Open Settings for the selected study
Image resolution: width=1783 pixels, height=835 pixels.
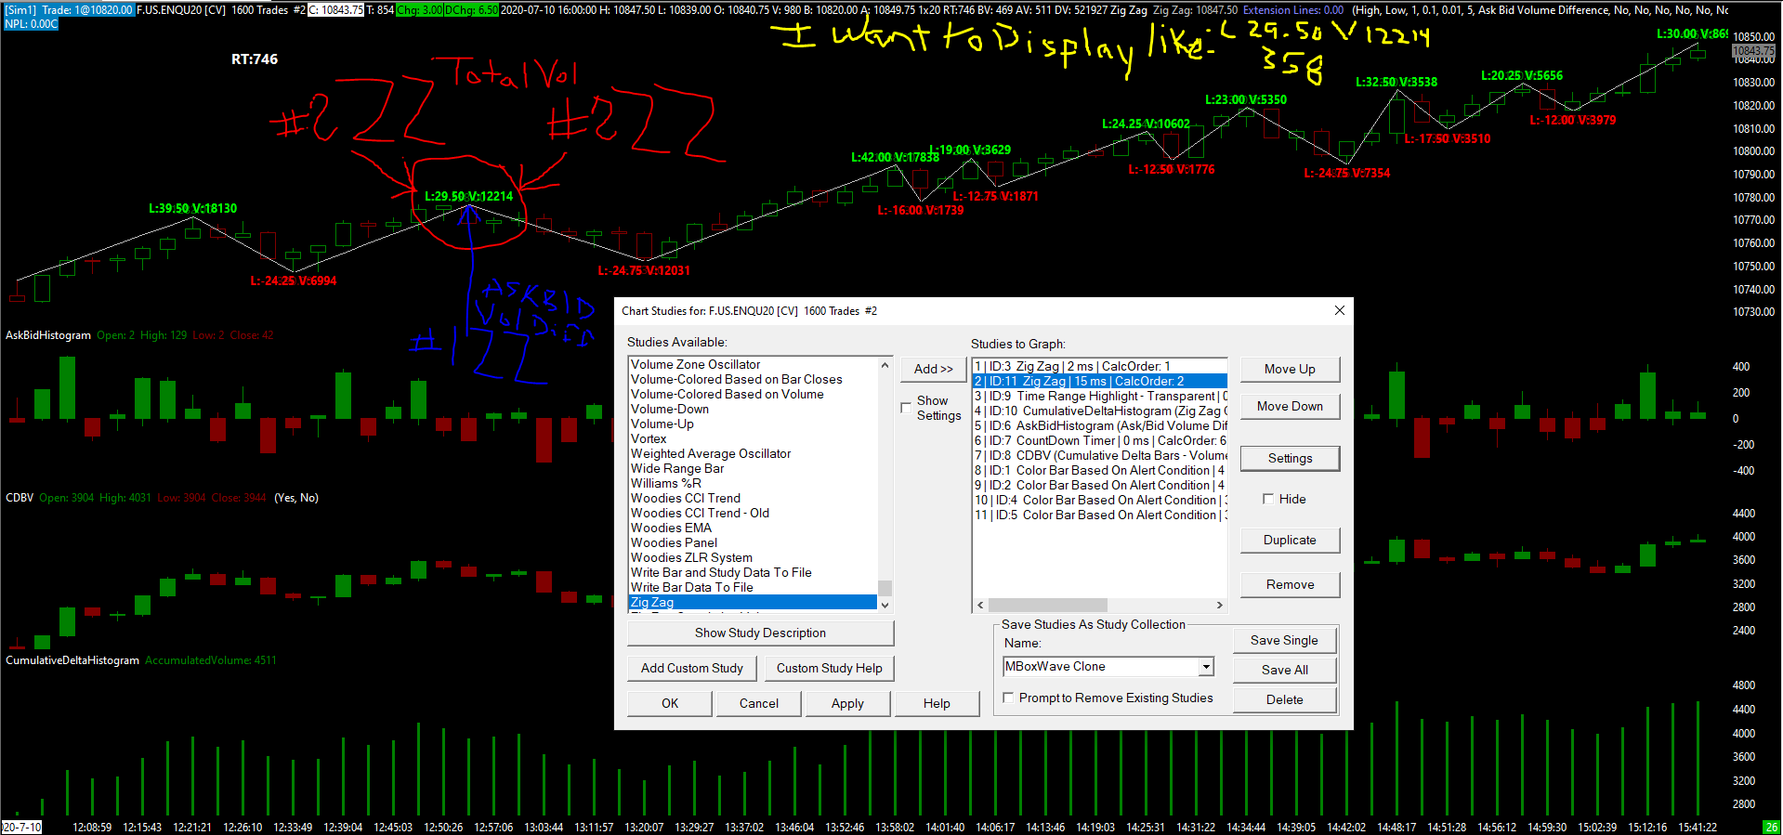click(1290, 458)
